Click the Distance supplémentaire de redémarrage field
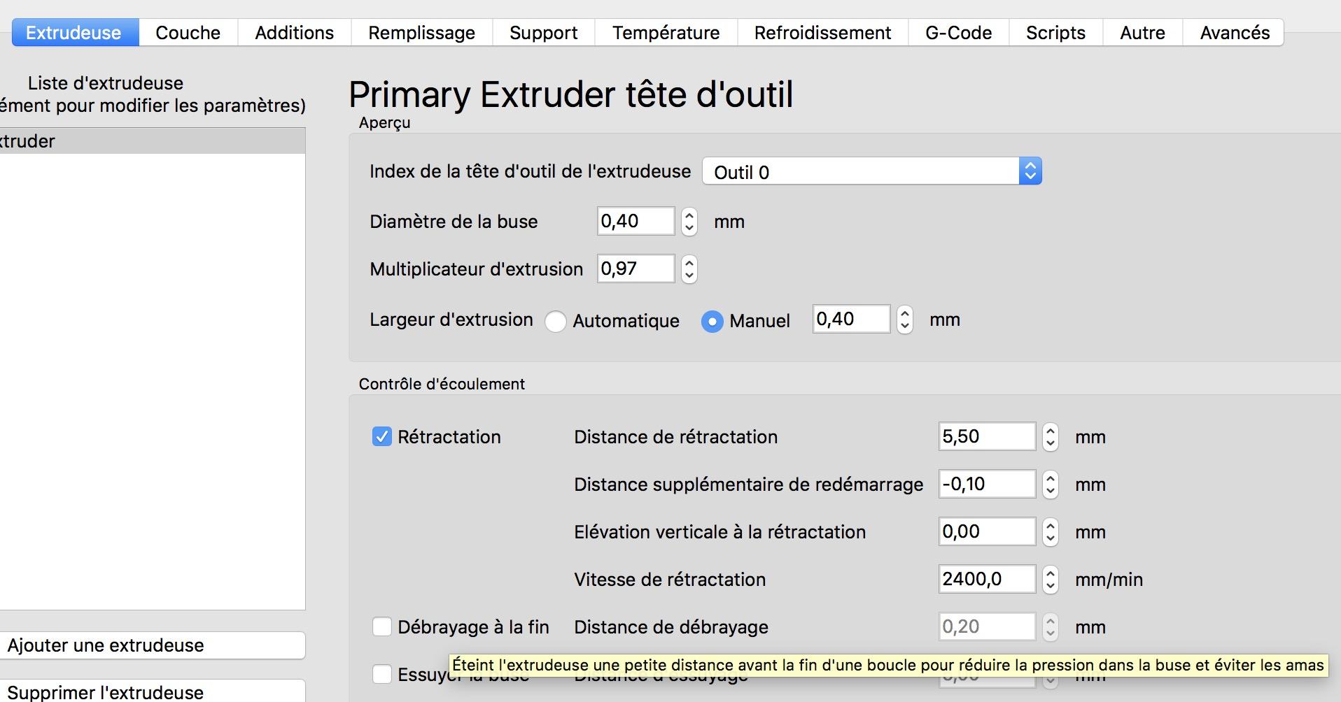This screenshot has height=702, width=1341. coord(987,485)
